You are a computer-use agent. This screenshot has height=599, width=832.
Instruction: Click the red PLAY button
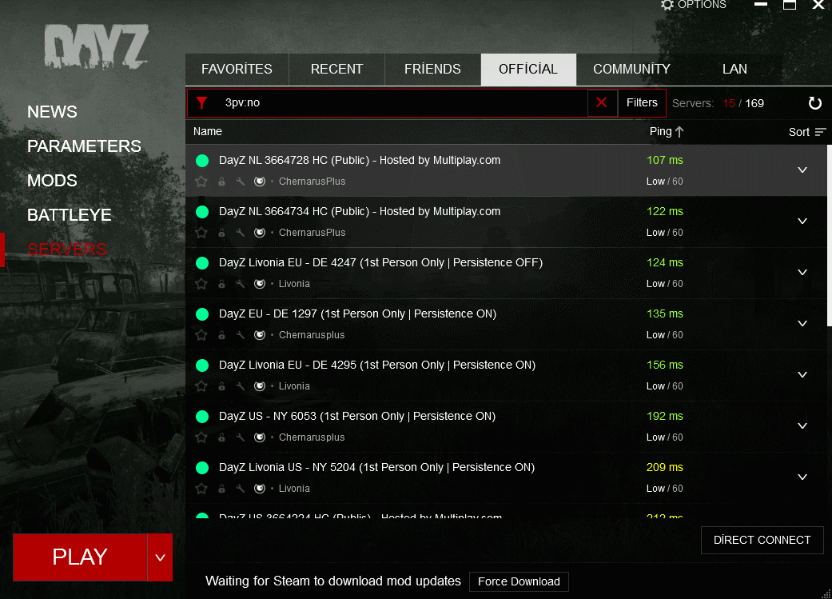(80, 557)
